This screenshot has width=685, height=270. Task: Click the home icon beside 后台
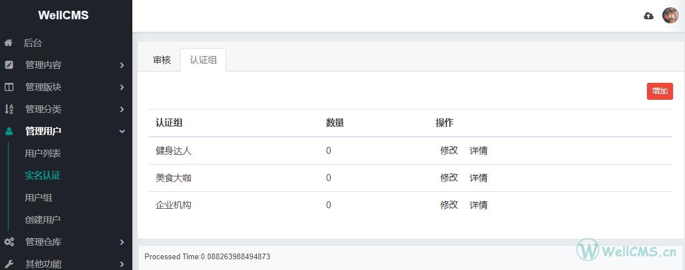8,43
